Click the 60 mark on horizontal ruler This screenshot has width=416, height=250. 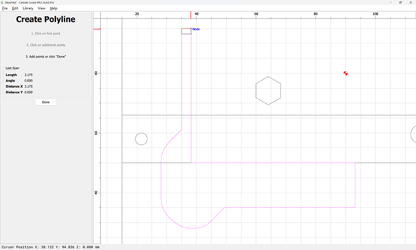[x=256, y=14]
